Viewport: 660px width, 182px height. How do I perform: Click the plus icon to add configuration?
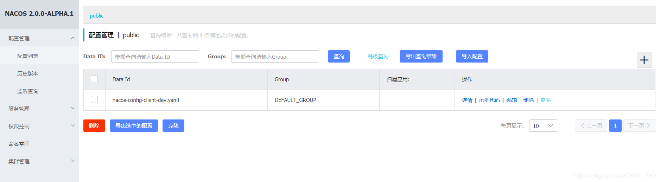point(644,60)
